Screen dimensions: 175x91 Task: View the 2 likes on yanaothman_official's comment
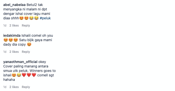point(14,87)
